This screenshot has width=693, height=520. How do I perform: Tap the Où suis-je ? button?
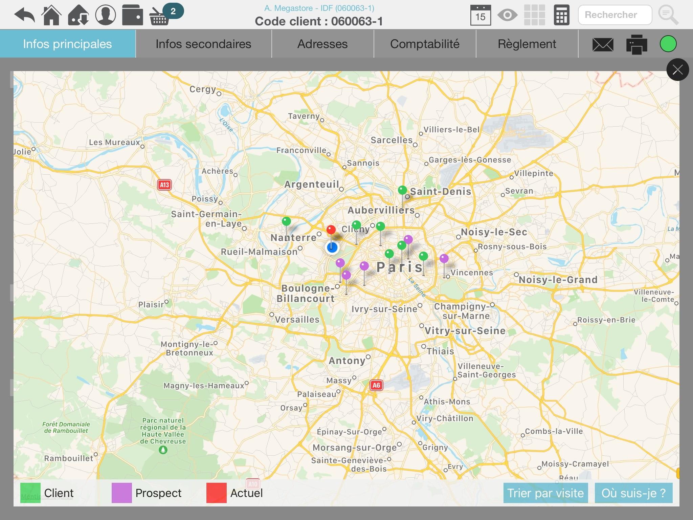(x=633, y=493)
